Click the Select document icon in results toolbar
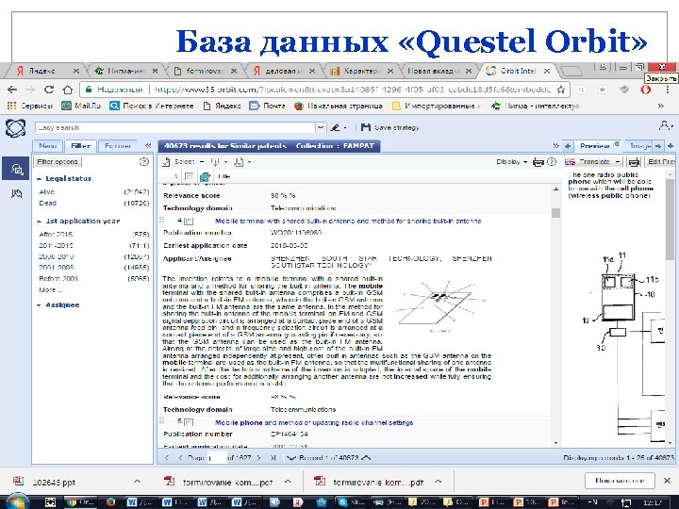This screenshot has height=509, width=679. click(166, 162)
